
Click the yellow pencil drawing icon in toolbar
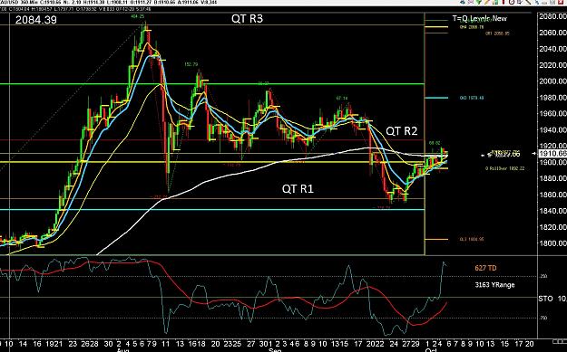coord(487,2)
